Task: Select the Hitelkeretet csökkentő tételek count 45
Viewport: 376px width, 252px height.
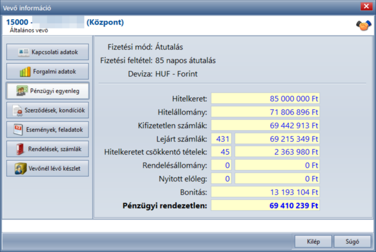Action: click(221, 152)
